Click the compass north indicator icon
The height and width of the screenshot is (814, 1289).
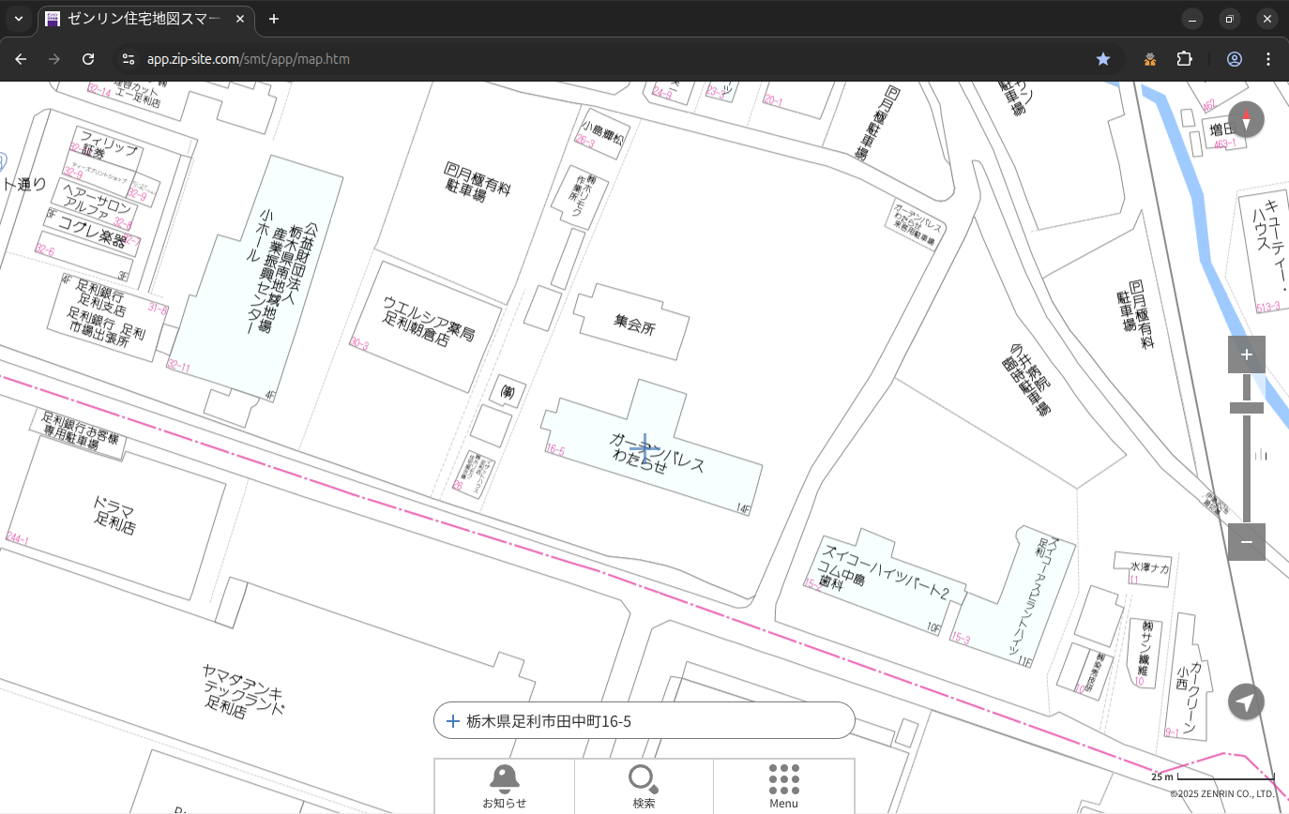point(1246,119)
